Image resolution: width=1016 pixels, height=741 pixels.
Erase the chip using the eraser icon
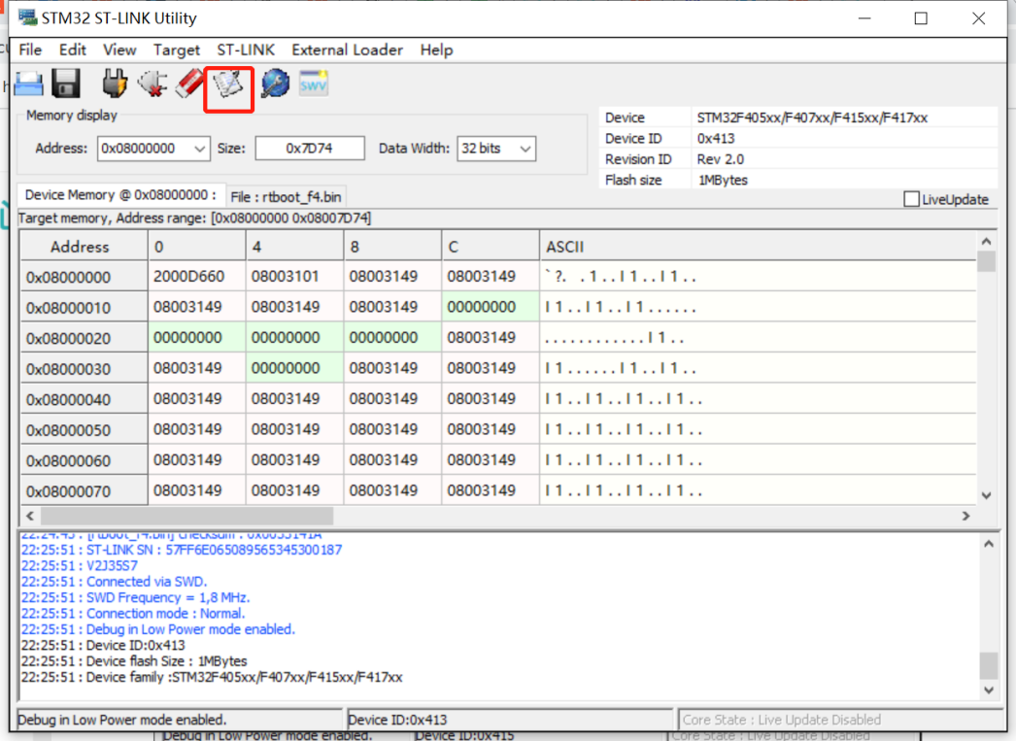coord(188,84)
